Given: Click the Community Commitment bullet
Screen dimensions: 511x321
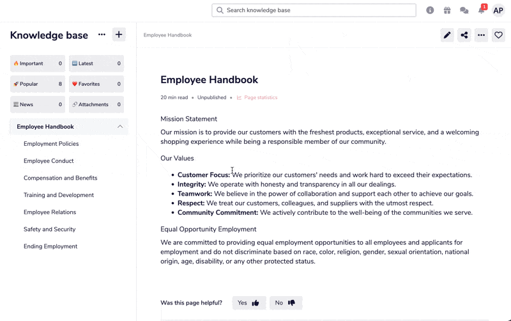Looking at the screenshot, I should coord(325,213).
